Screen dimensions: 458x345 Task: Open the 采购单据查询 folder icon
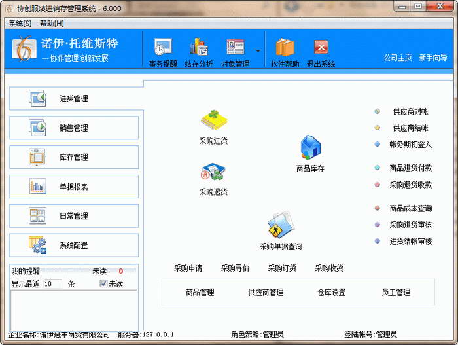click(281, 225)
